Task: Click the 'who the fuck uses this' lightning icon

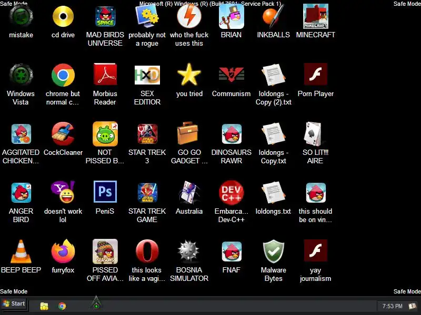Action: pyautogui.click(x=189, y=16)
